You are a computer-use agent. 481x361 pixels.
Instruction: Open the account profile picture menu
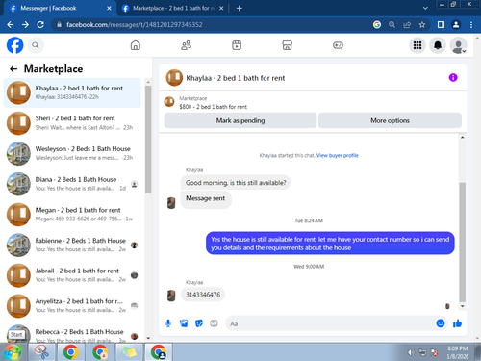458,45
